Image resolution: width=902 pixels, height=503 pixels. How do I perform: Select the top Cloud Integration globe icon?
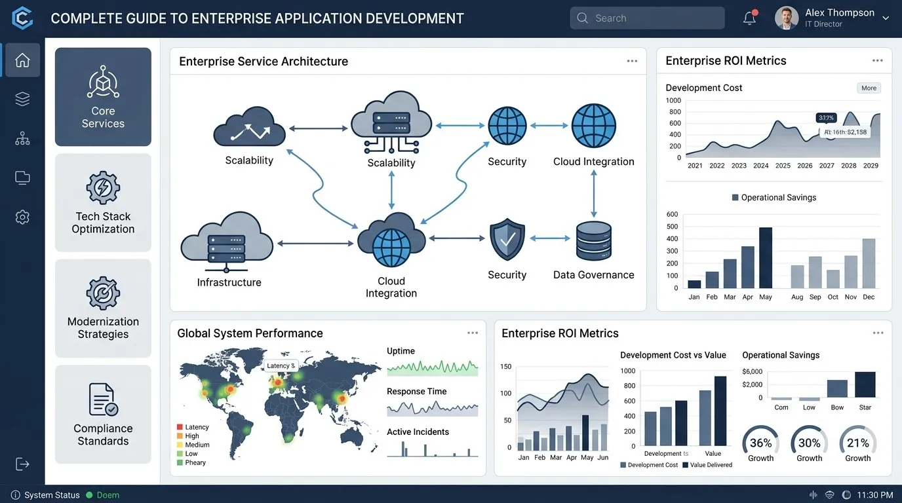[594, 126]
